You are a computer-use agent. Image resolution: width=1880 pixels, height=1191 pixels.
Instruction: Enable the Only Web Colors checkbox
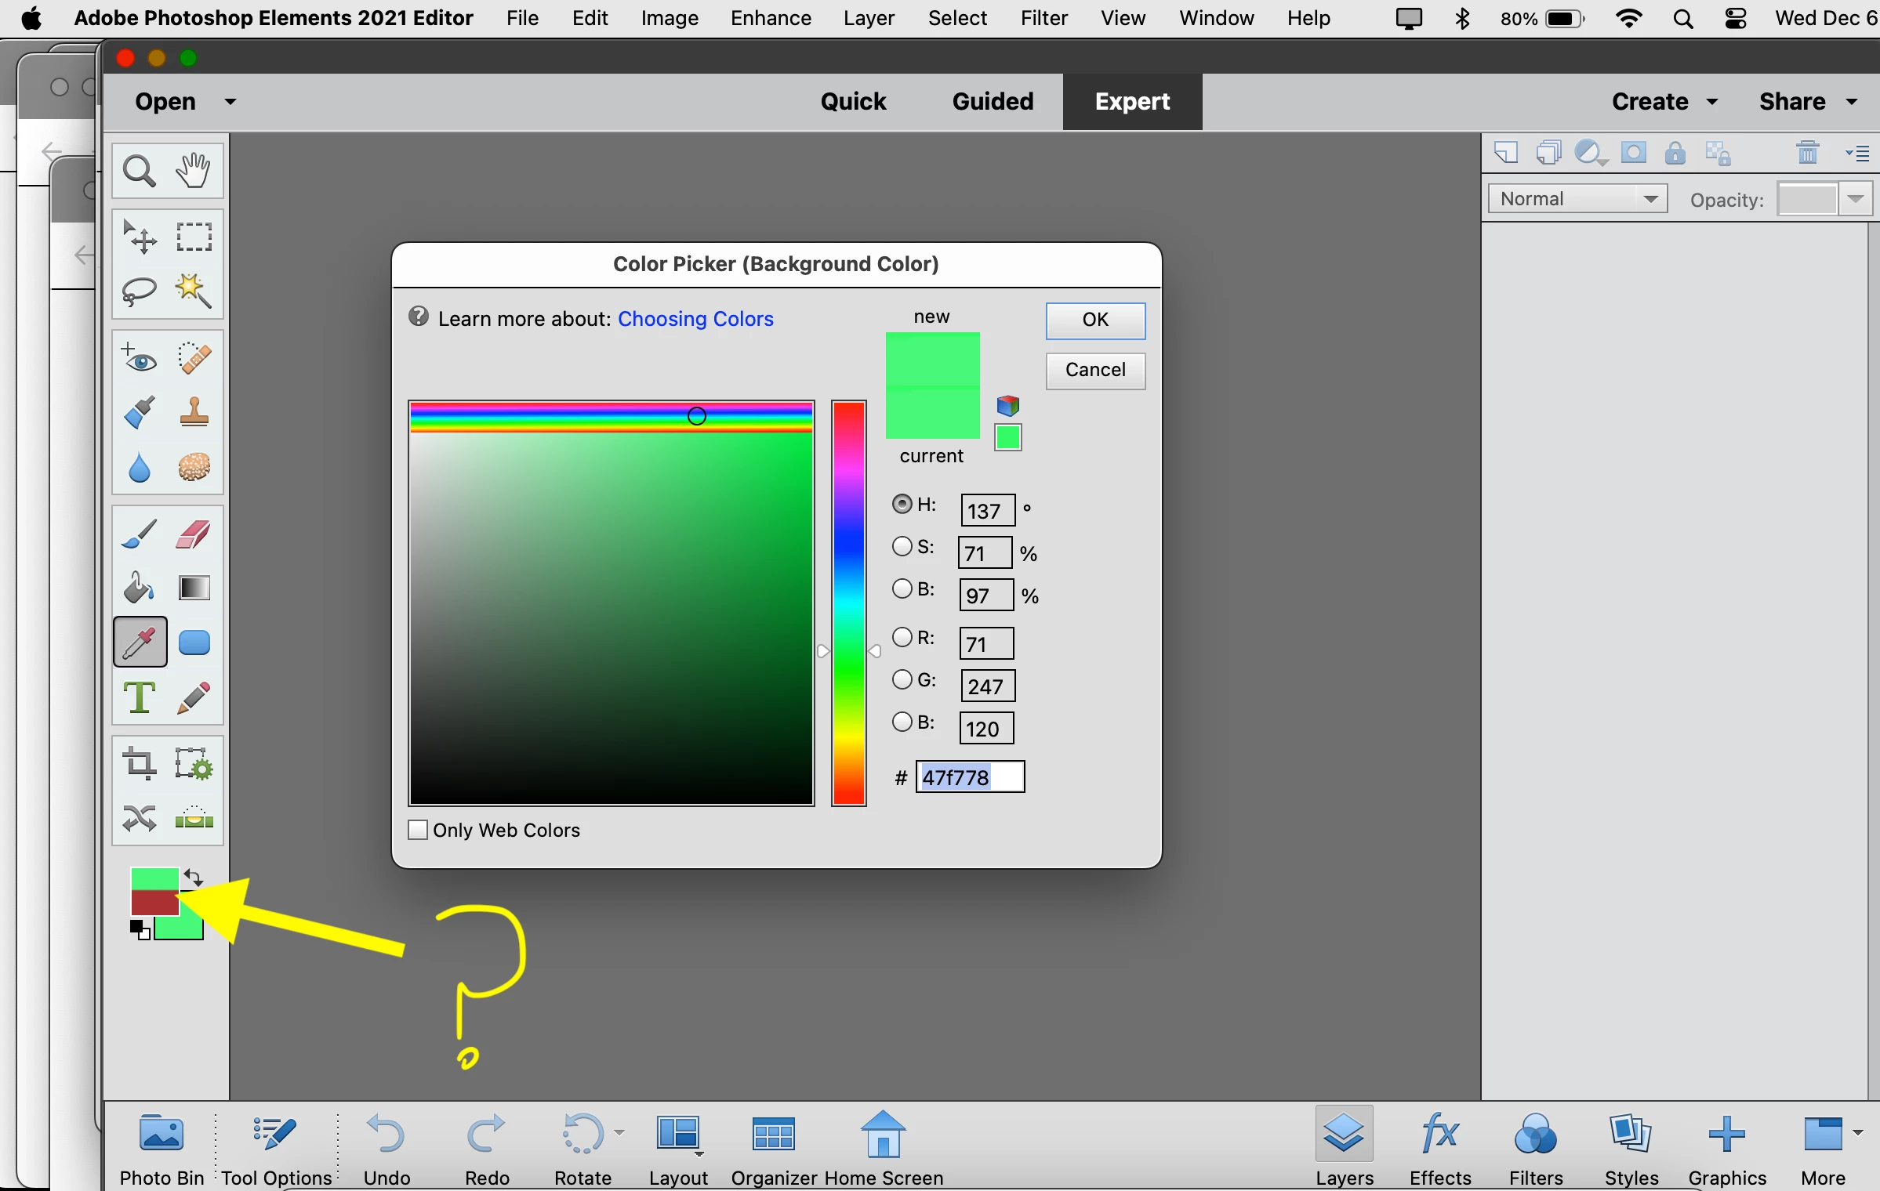pyautogui.click(x=418, y=830)
